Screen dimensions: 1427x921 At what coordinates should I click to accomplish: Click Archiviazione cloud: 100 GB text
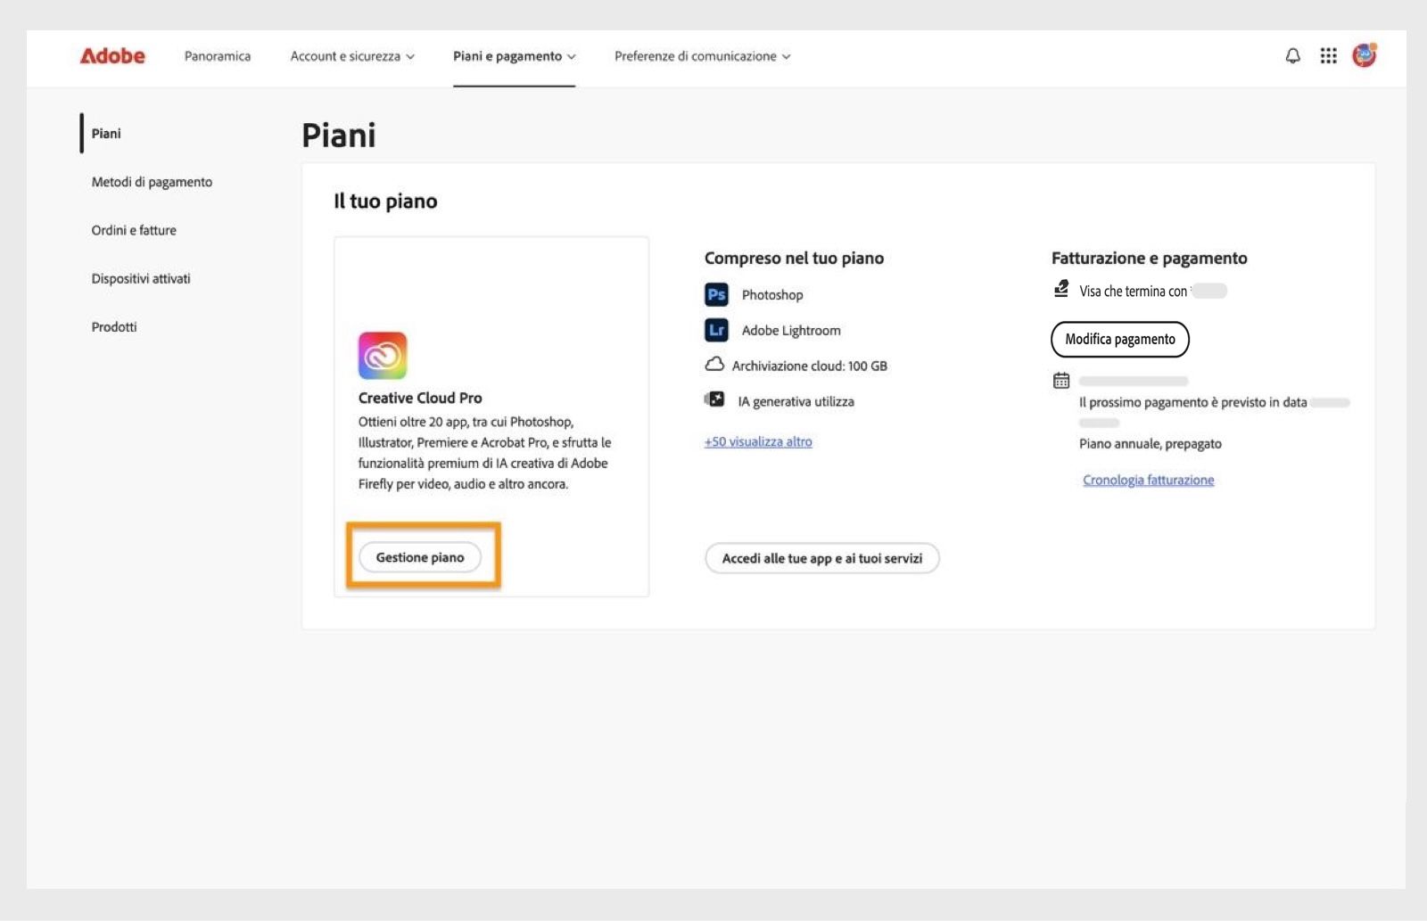click(810, 366)
